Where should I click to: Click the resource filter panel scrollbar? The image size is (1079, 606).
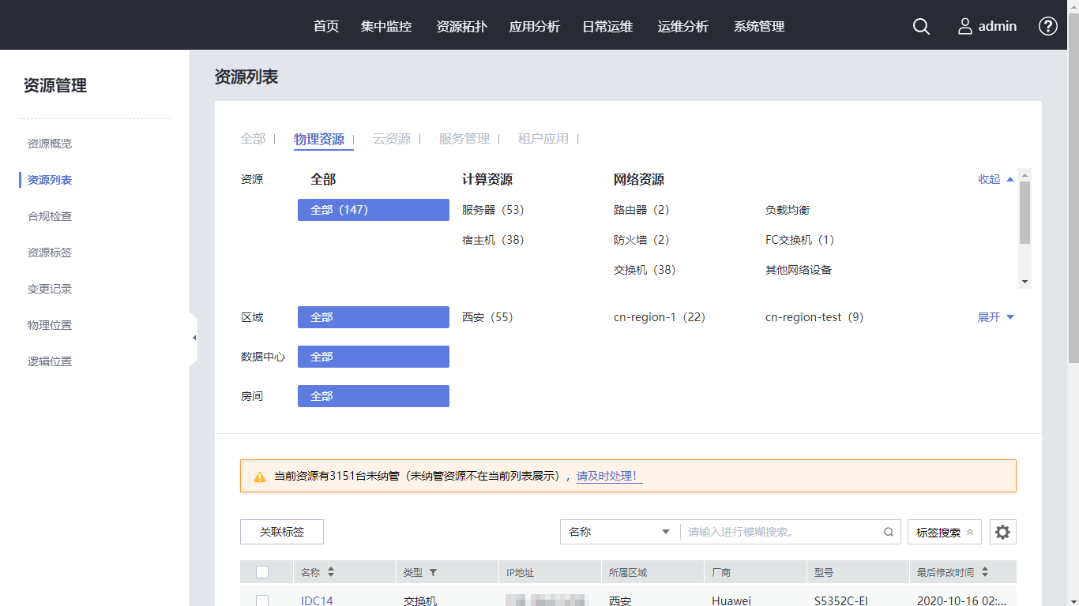pyautogui.click(x=1024, y=213)
